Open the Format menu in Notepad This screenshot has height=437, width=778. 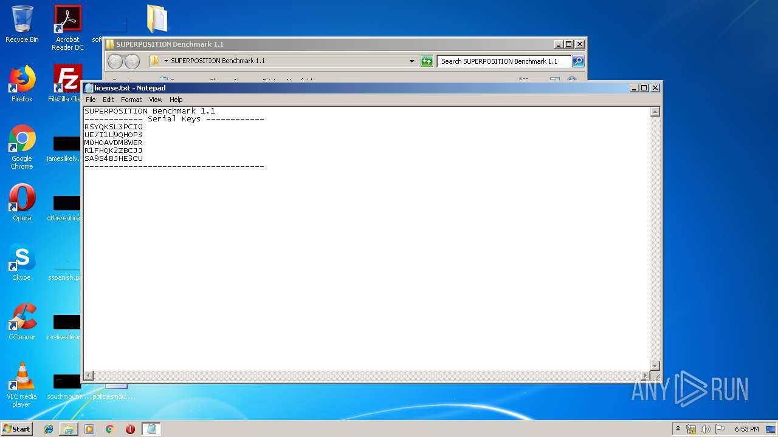(x=131, y=100)
